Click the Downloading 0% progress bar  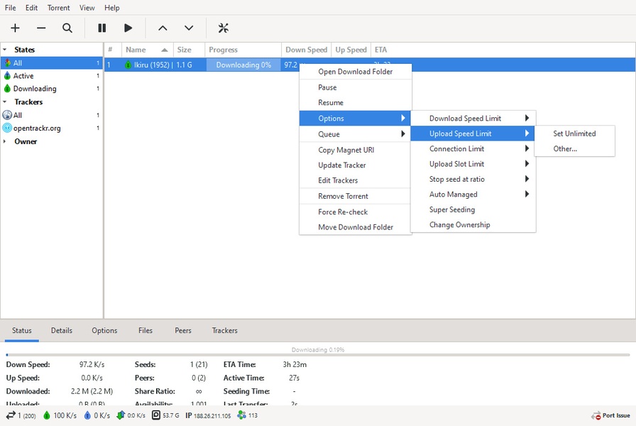[243, 65]
